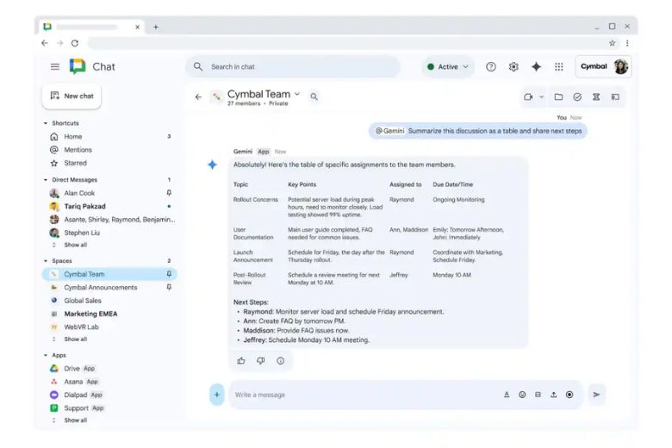The image size is (672, 448).
Task: Show all direct messages
Action: point(76,245)
